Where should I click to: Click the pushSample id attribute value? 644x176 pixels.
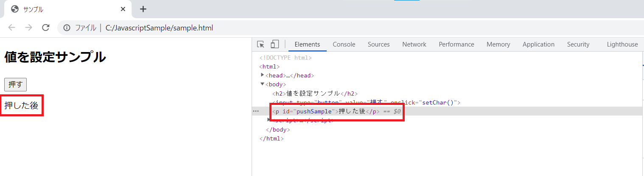pyautogui.click(x=314, y=111)
